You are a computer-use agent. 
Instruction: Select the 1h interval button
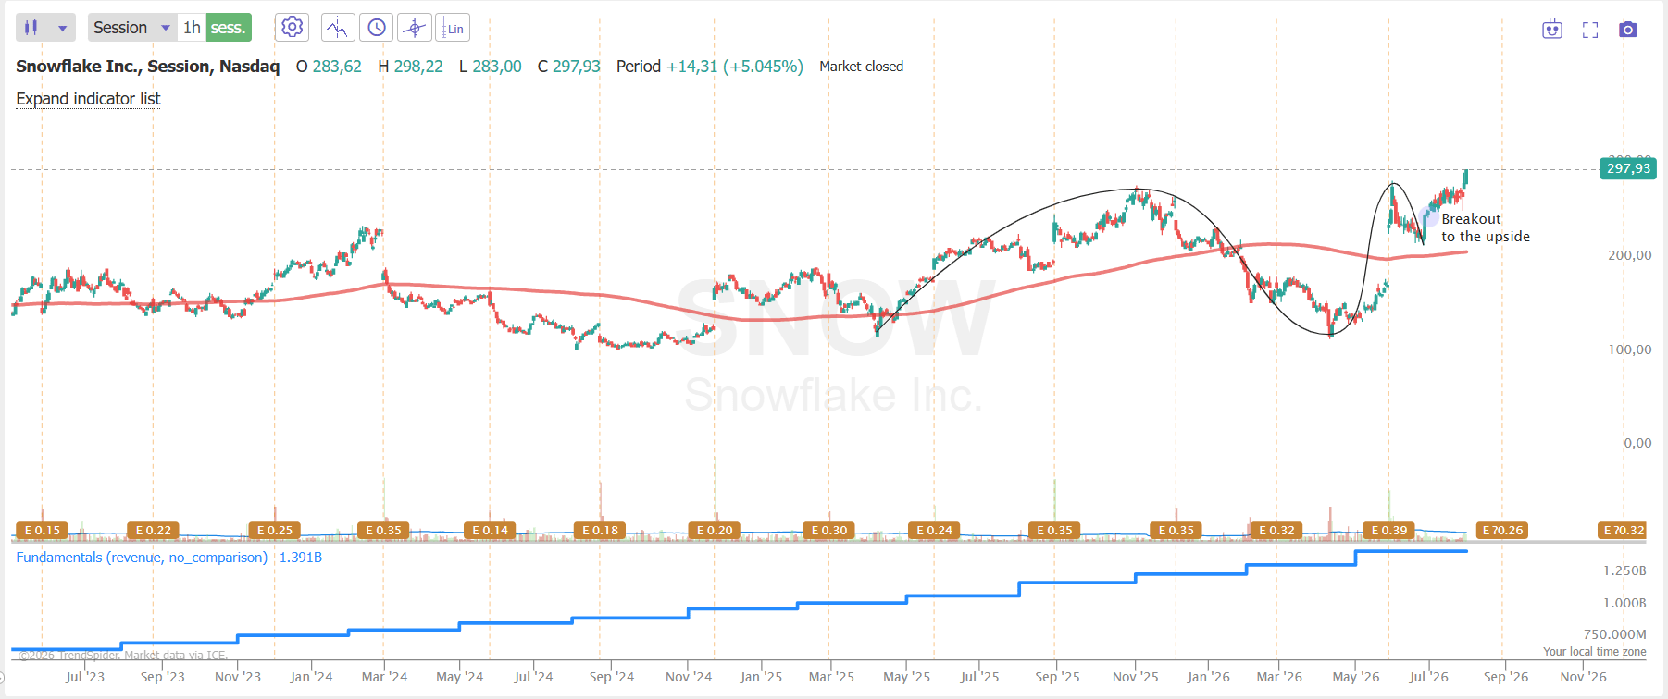click(x=192, y=28)
